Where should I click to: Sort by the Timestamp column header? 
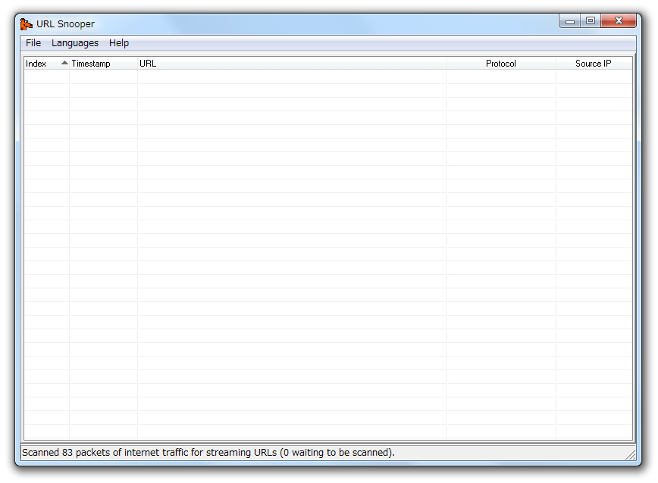tap(103, 64)
